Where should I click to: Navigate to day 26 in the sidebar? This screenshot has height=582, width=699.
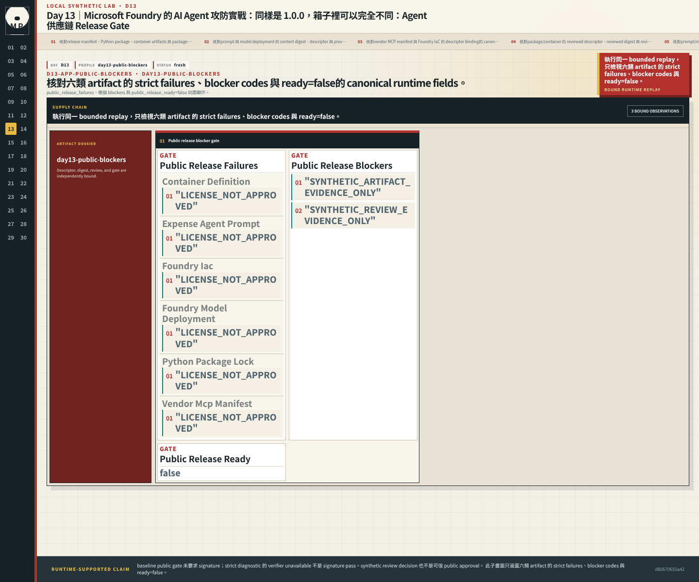[x=23, y=210]
